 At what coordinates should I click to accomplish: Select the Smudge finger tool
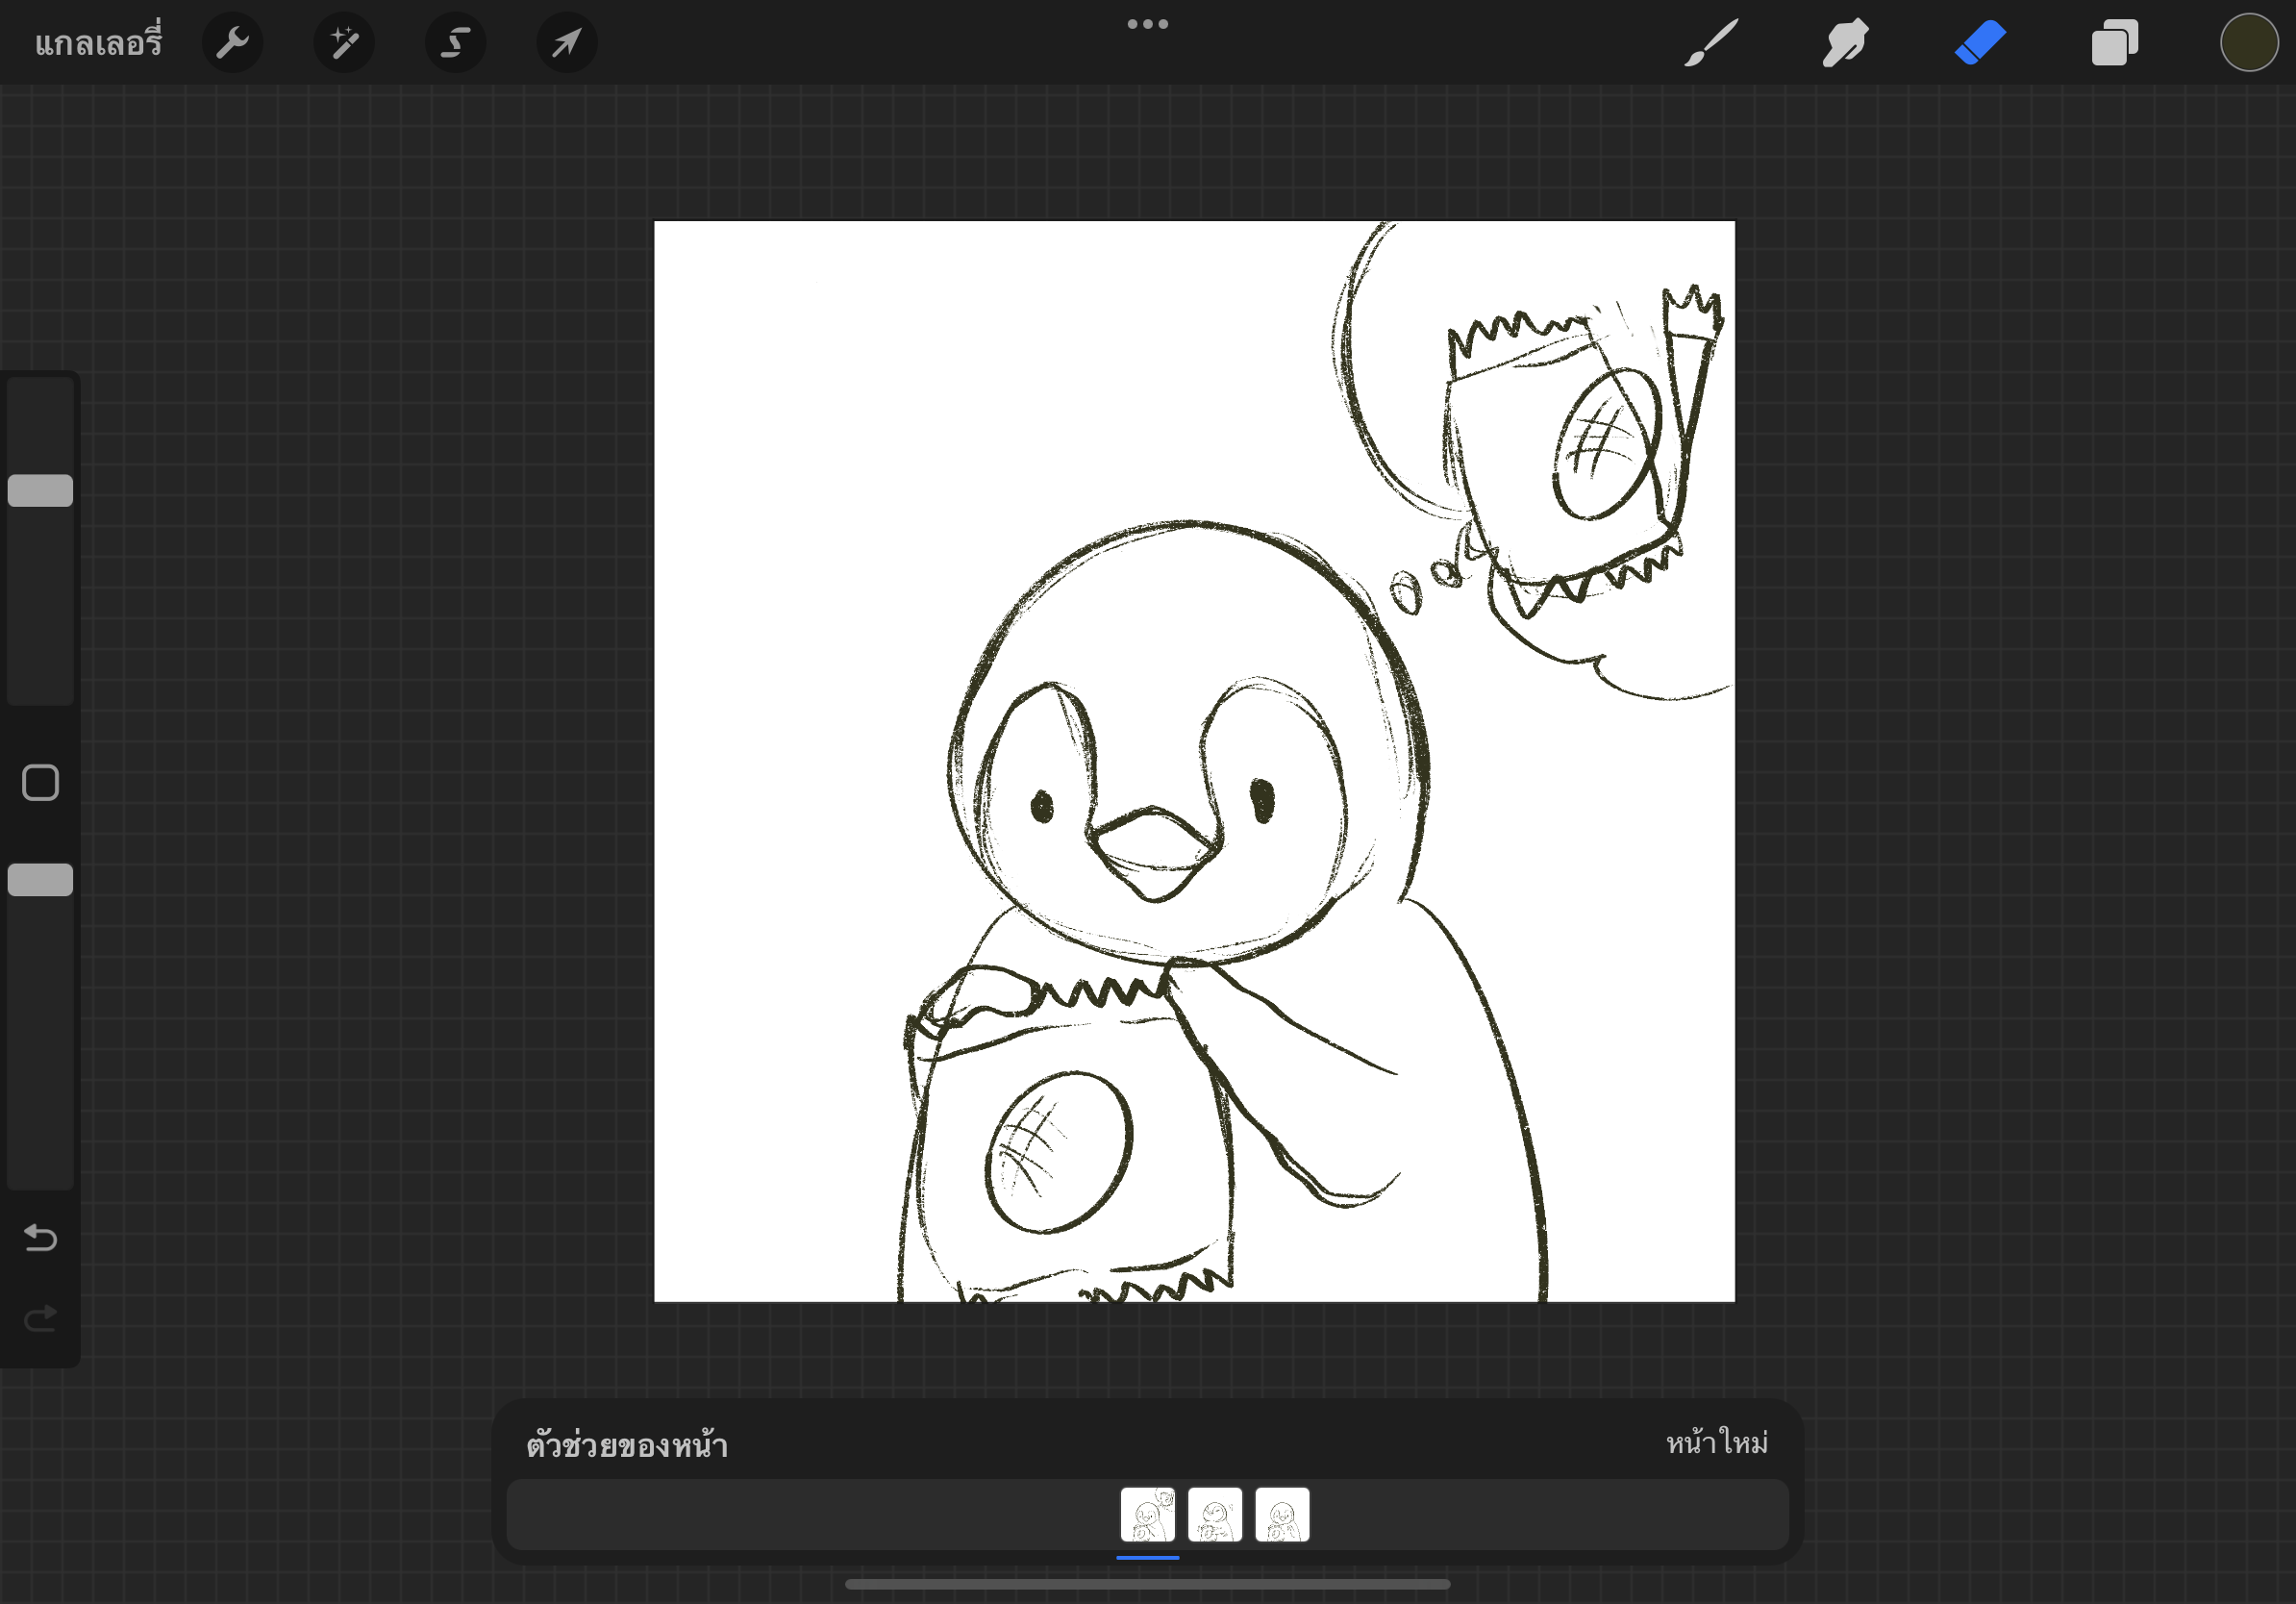tap(1845, 43)
